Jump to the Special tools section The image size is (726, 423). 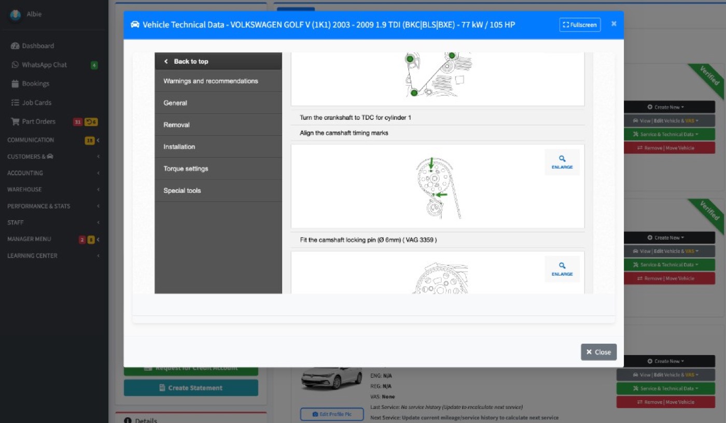(218, 190)
